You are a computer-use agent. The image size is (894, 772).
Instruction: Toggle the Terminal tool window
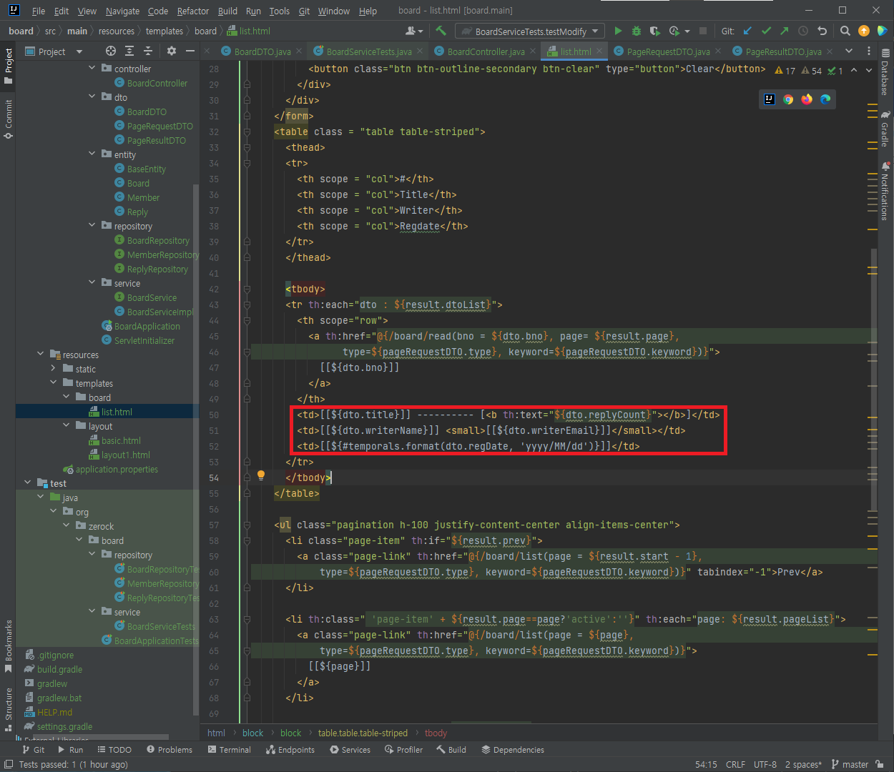point(229,750)
